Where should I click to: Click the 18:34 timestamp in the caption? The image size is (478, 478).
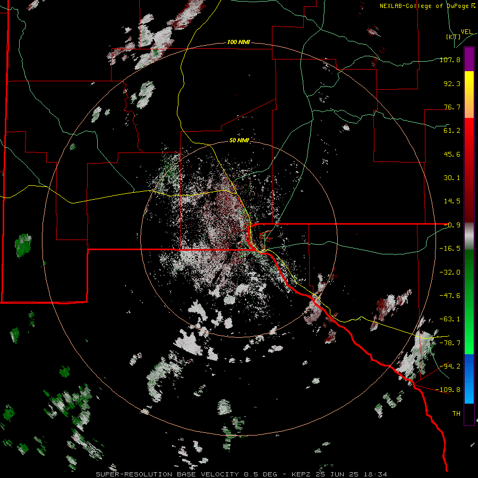click(x=377, y=474)
